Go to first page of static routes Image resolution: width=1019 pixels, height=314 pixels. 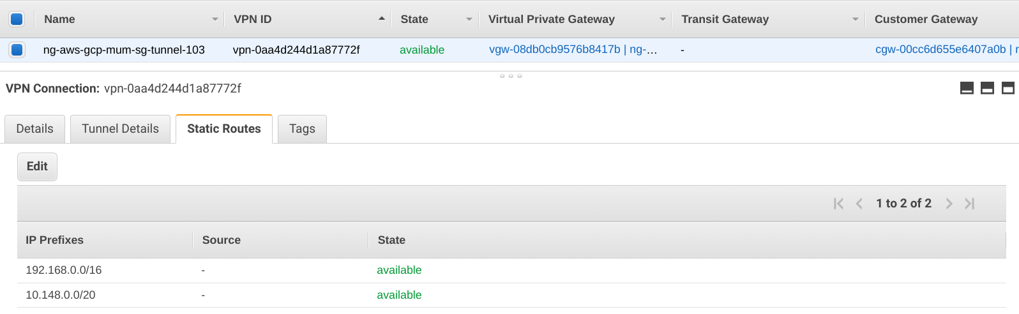838,204
